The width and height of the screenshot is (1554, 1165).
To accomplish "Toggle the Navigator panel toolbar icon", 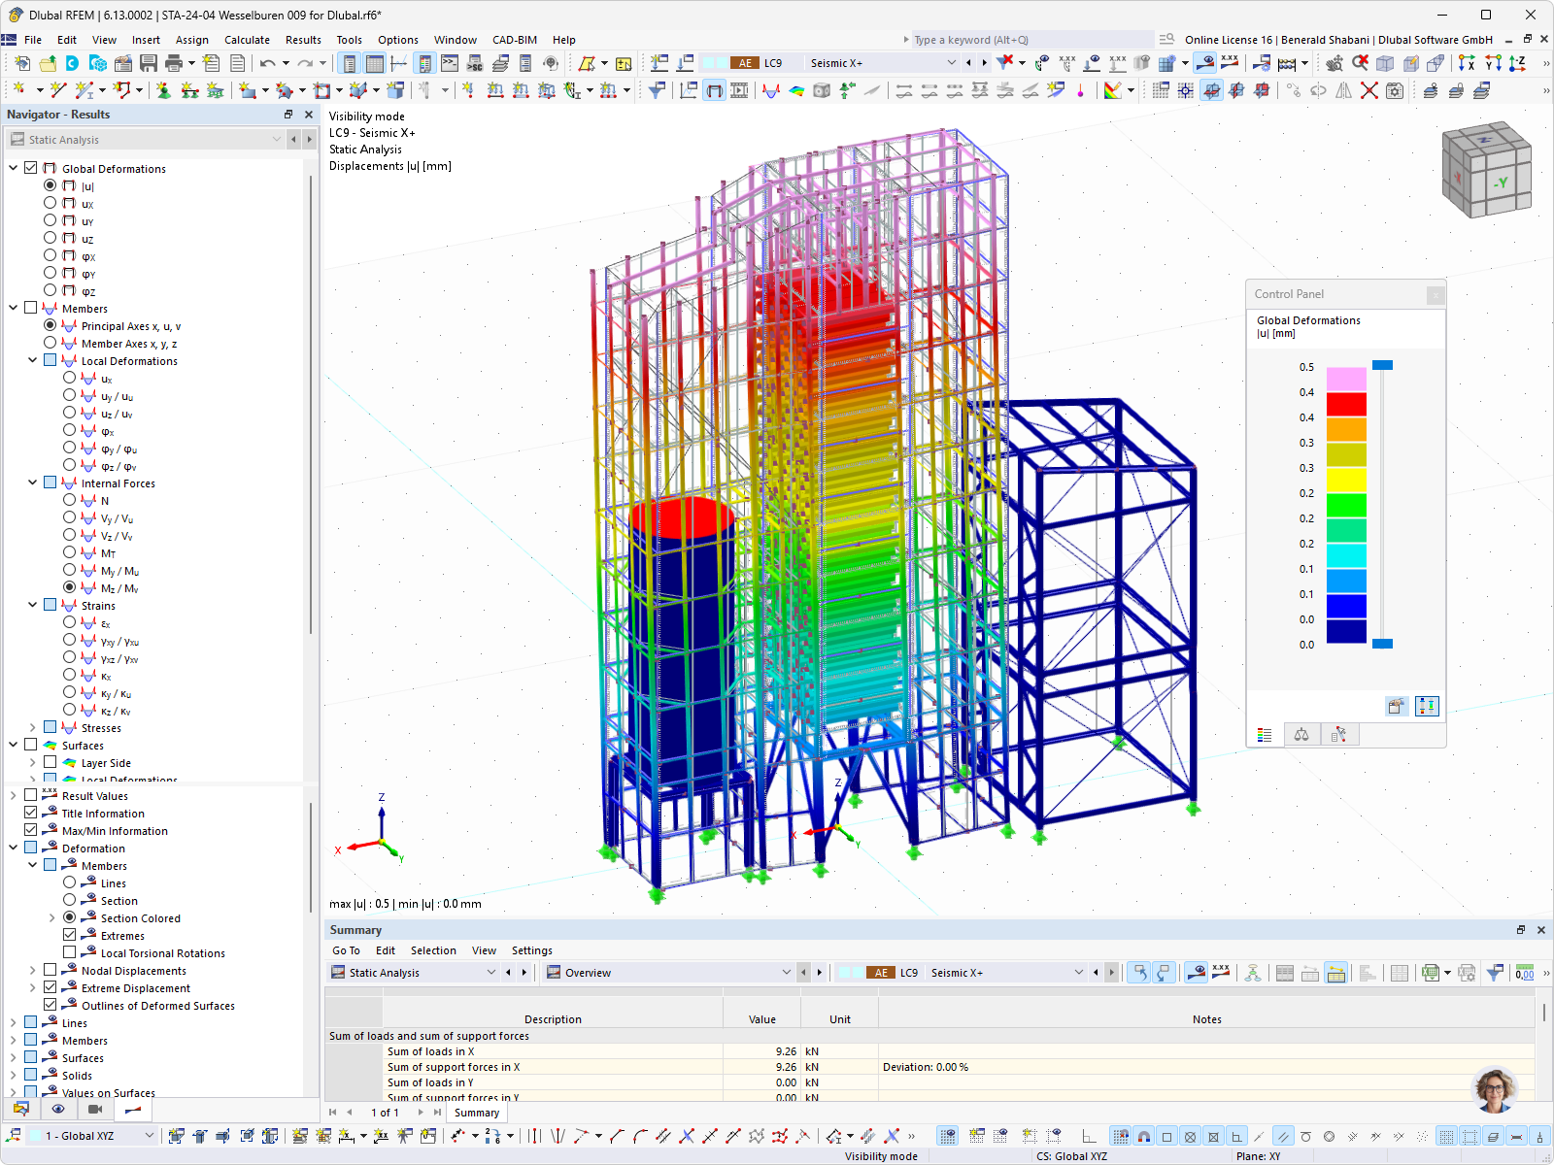I will click(x=350, y=63).
